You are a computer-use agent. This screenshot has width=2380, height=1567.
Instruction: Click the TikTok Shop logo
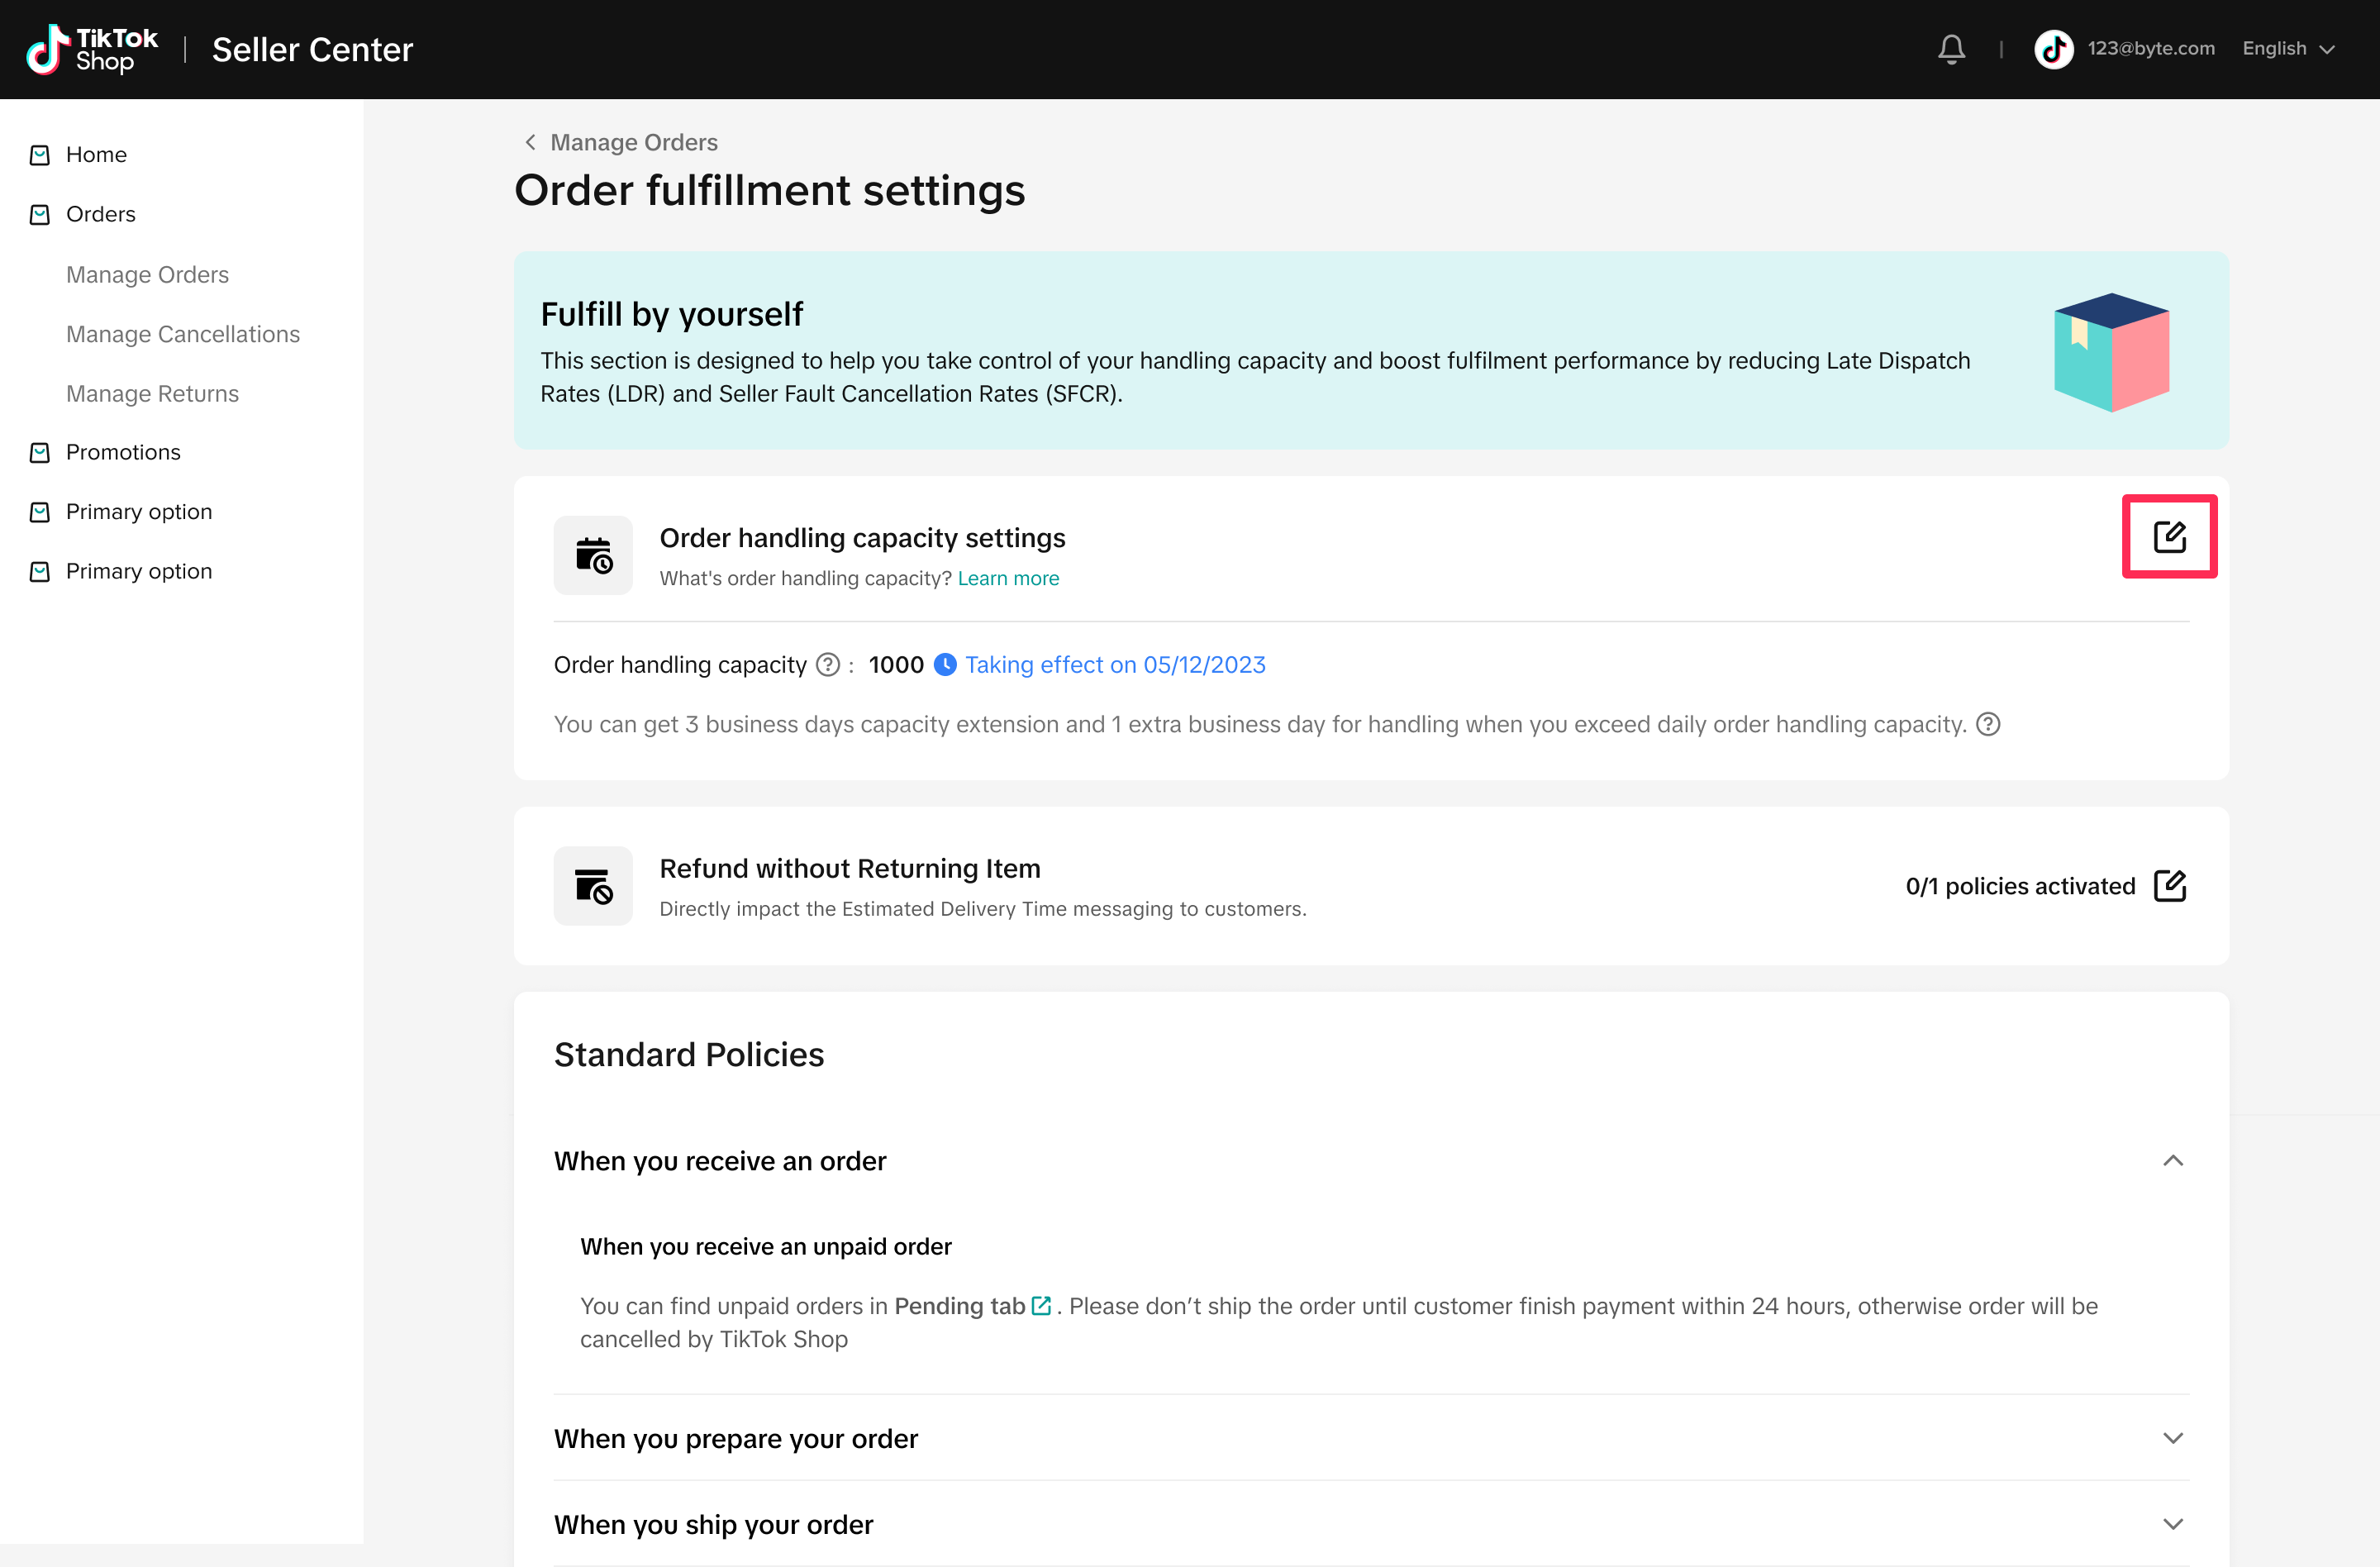pyautogui.click(x=92, y=49)
